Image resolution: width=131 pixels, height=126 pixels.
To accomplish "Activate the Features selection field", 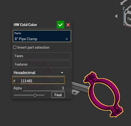I will click(42, 64).
